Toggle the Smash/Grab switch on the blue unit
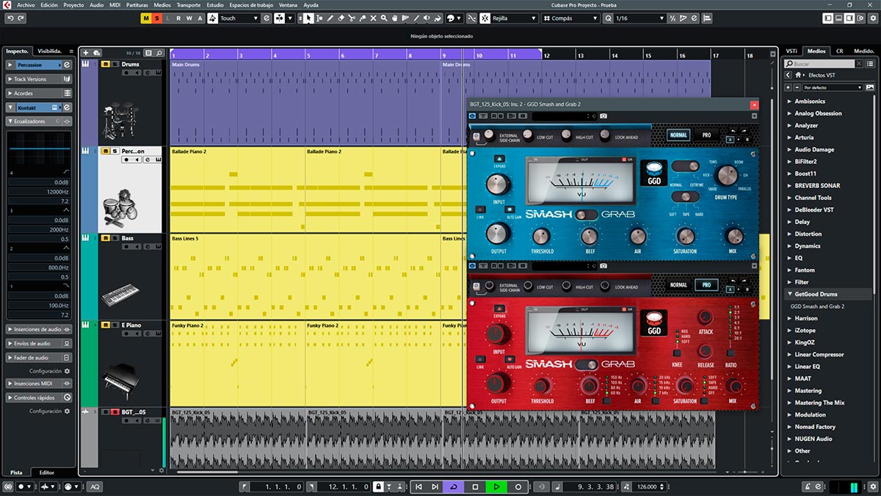881x496 pixels. 587,215
